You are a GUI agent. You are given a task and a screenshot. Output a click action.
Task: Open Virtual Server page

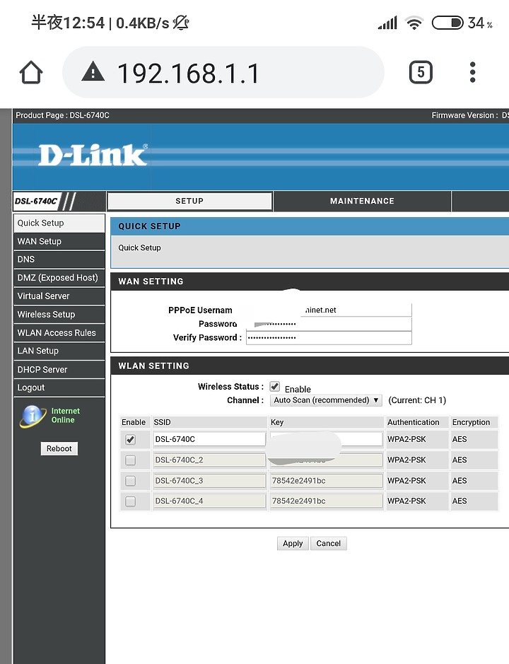tap(59, 296)
